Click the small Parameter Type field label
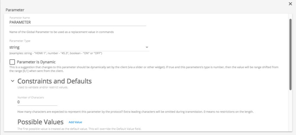The image size is (296, 135). pyautogui.click(x=20, y=41)
